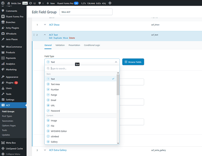This screenshot has width=202, height=156.
Task: Open Options Pages submenu
Action: click(x=9, y=125)
